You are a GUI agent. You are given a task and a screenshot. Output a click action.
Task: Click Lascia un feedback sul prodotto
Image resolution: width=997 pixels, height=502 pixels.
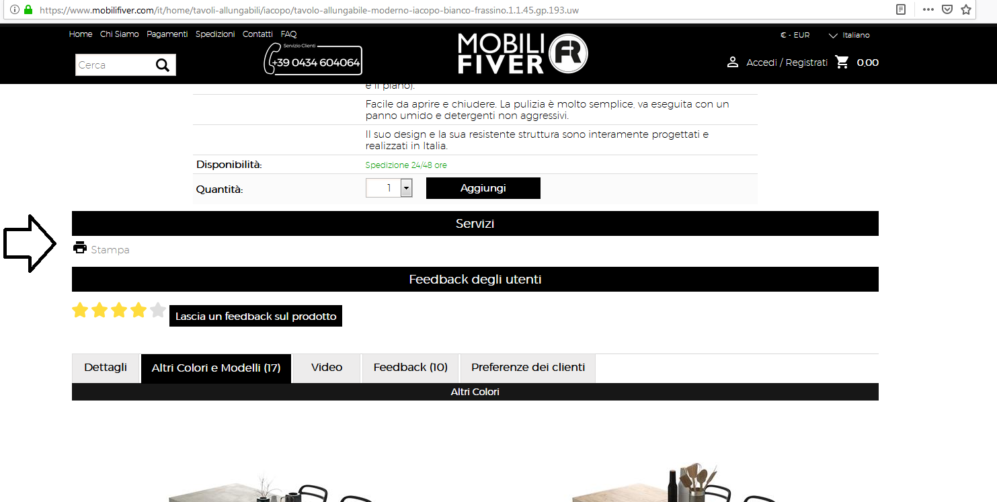tap(255, 317)
